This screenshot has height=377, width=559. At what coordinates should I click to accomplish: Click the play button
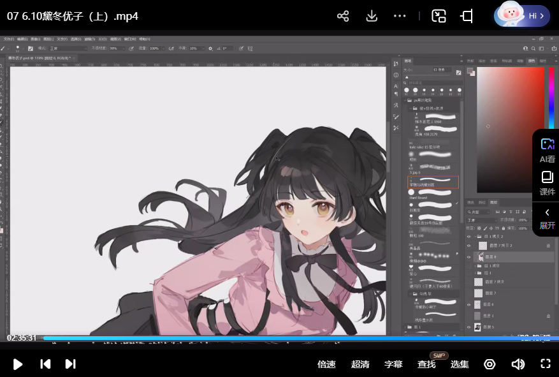[x=18, y=364]
